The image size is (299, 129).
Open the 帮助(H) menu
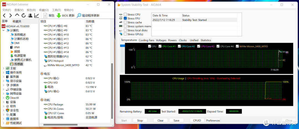pyautogui.click(x=69, y=10)
